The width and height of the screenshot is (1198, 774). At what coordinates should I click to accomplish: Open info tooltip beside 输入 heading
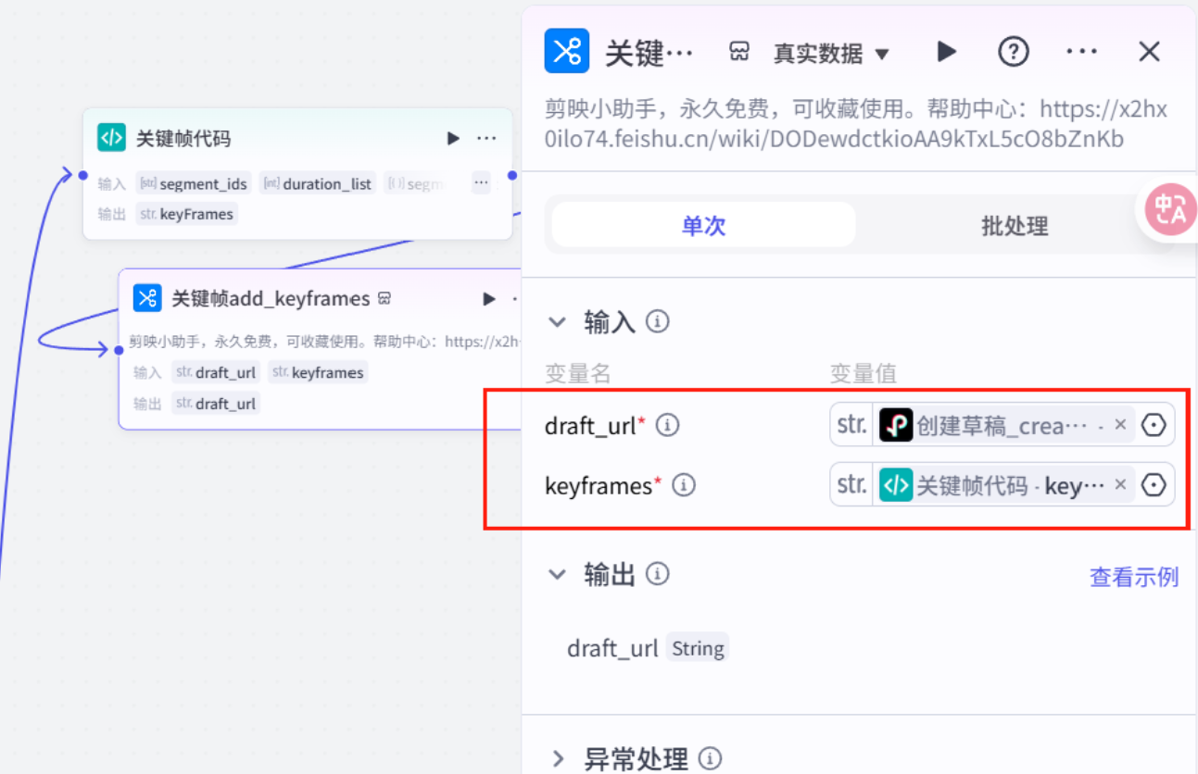point(657,320)
